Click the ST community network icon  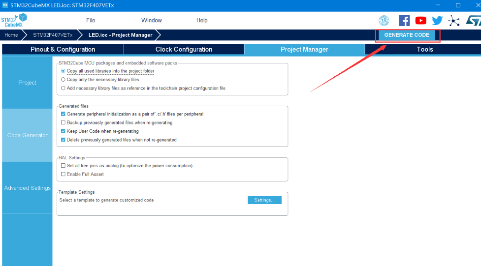pos(454,21)
